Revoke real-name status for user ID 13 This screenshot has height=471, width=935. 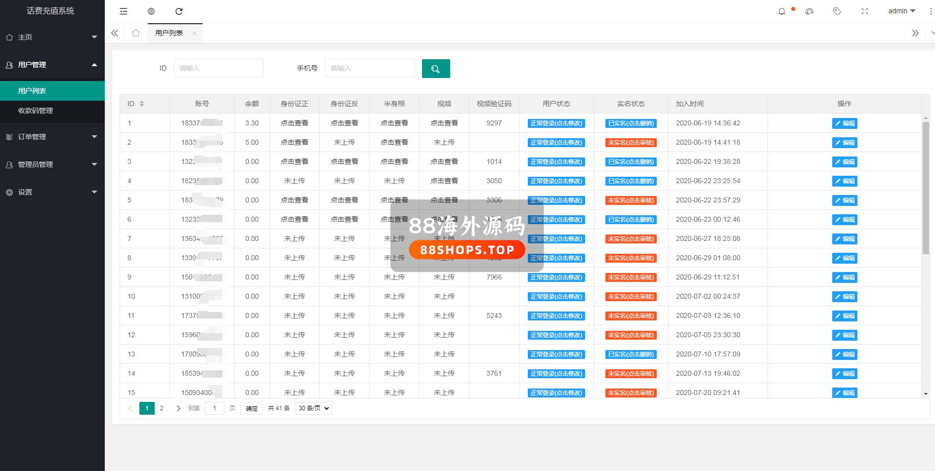pyautogui.click(x=631, y=354)
